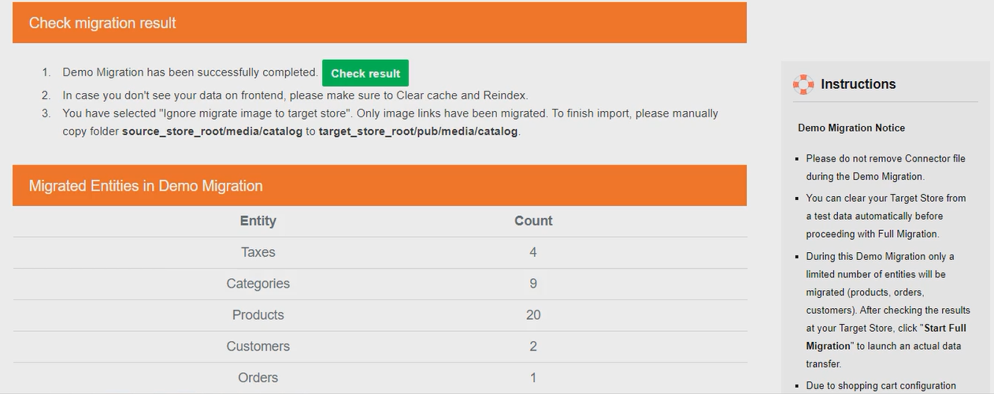Click the "clear your Target Store" bullet
Viewport: 994px width, 394px height.
coord(885,216)
